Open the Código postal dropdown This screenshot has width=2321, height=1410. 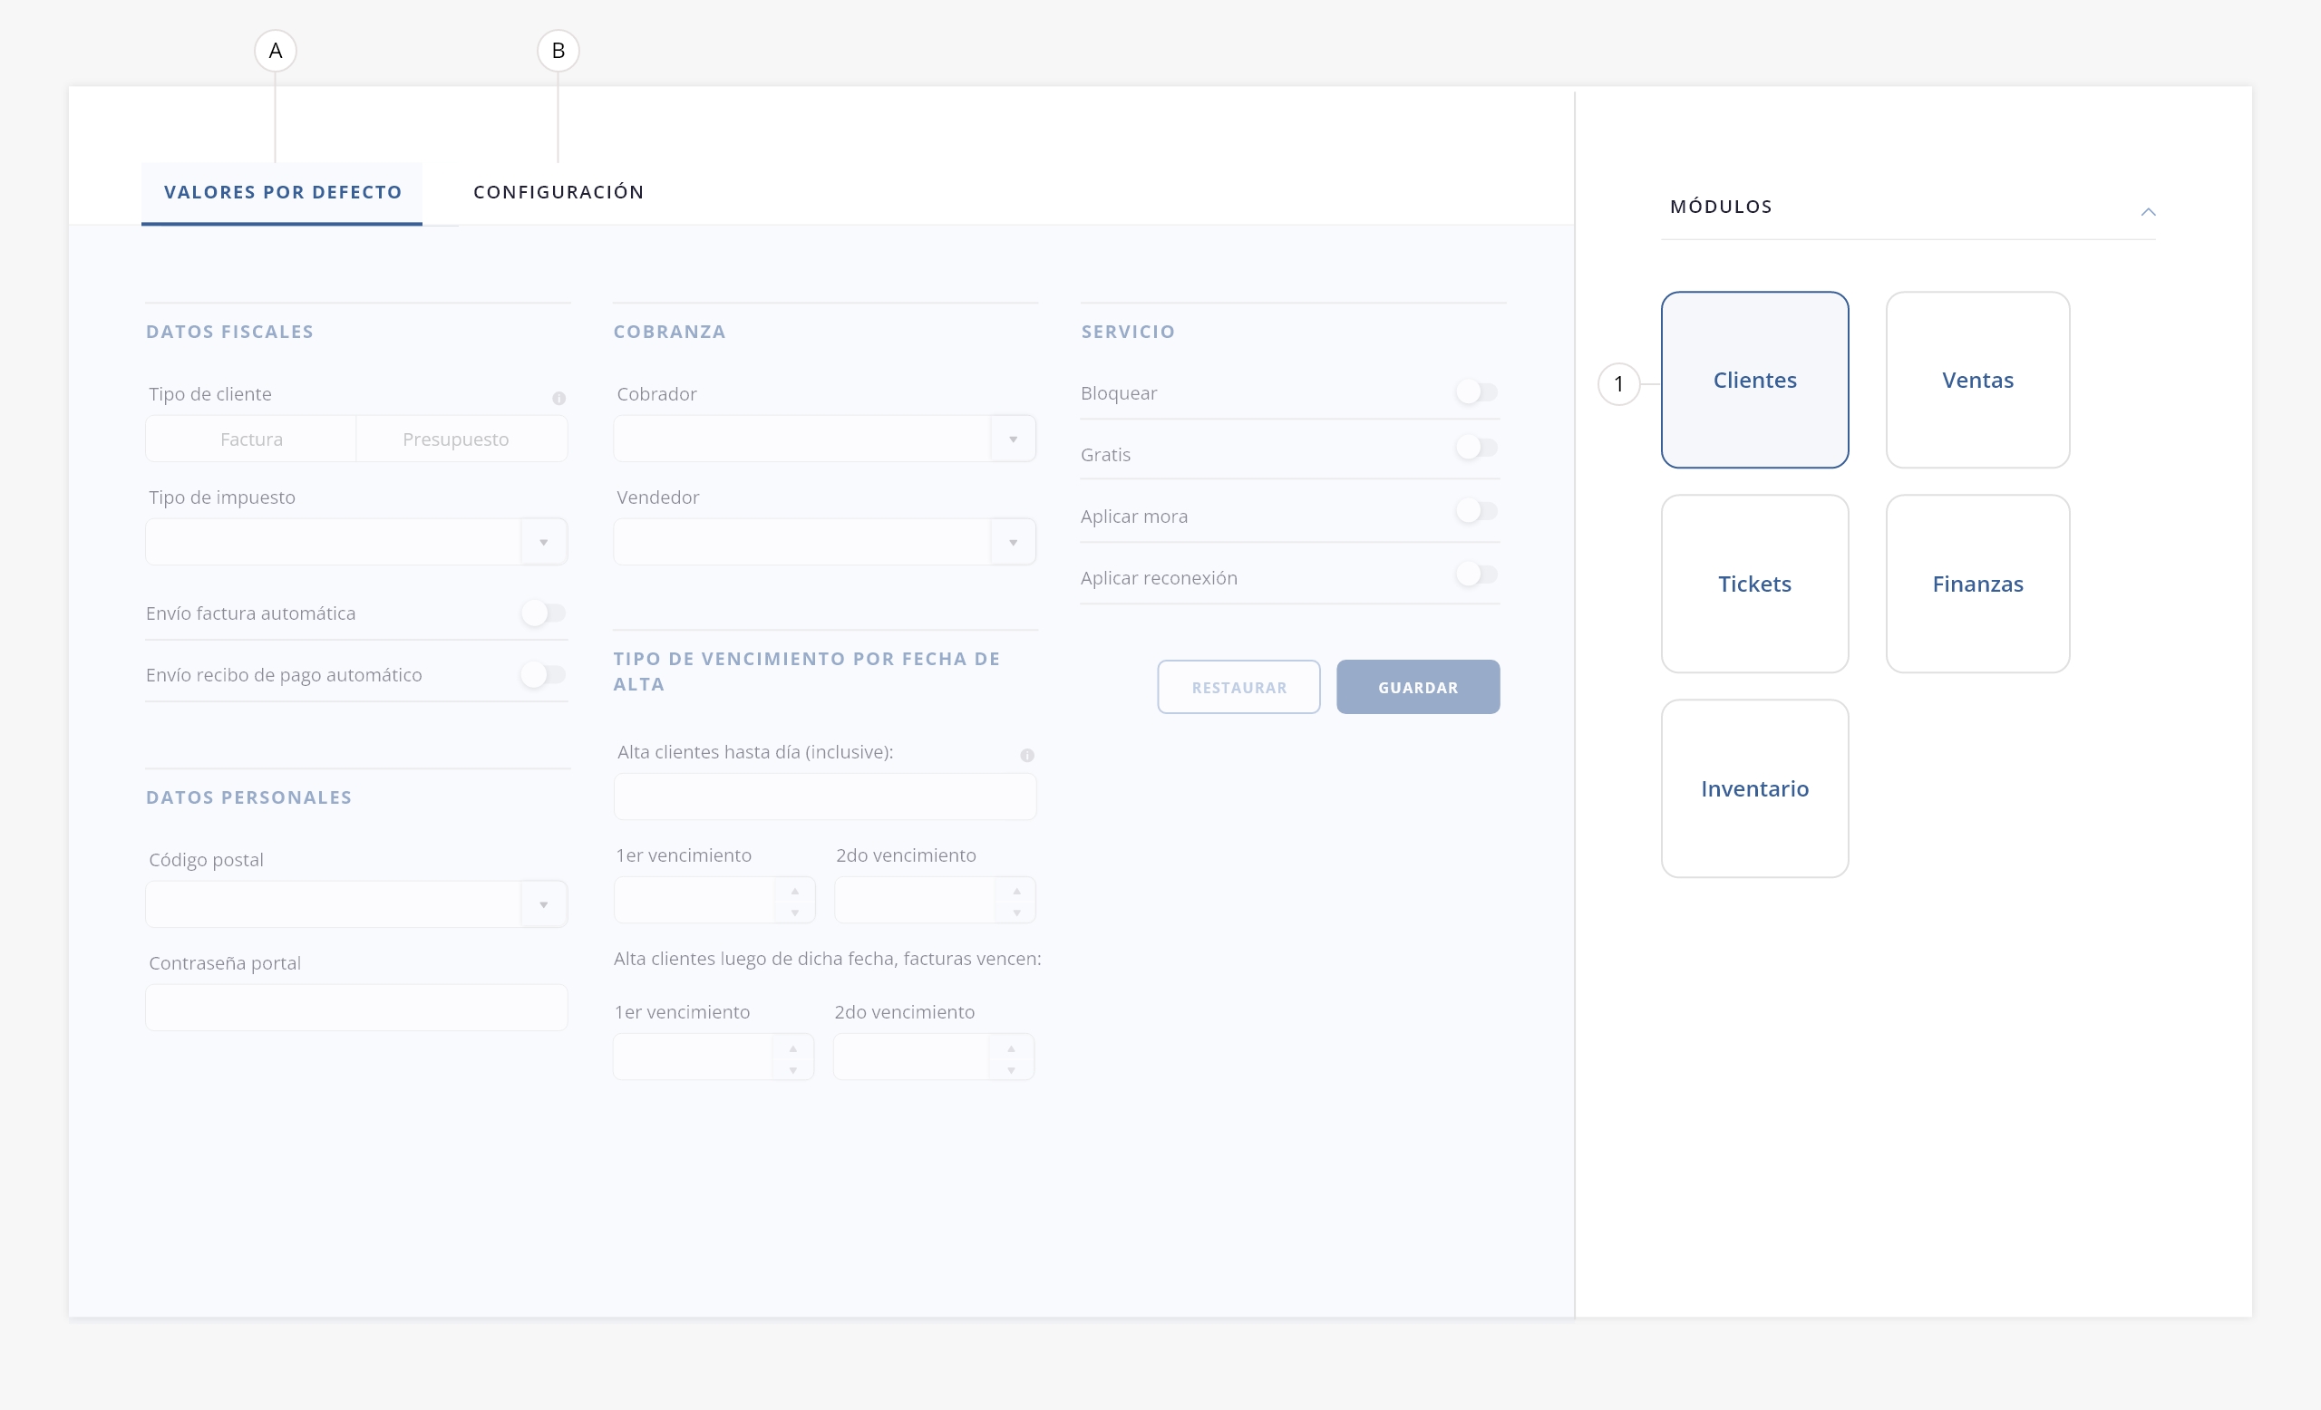click(543, 904)
